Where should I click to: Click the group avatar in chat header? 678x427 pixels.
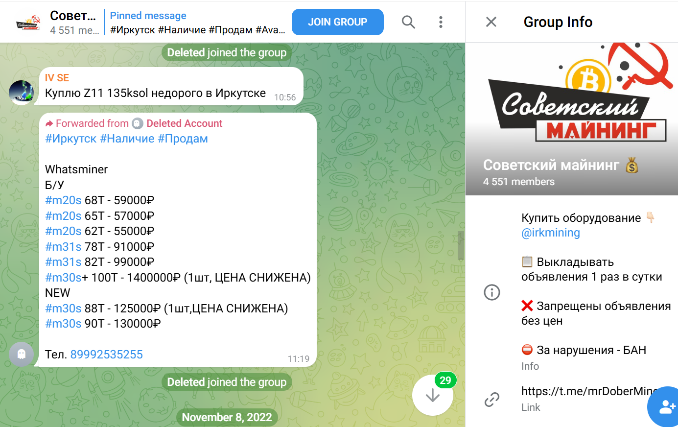click(x=28, y=23)
